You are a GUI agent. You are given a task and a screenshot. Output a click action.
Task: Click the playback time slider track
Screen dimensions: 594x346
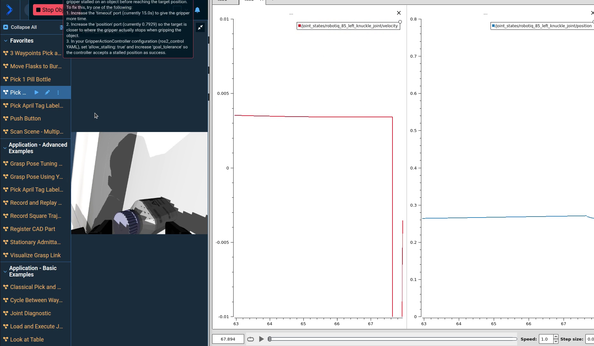click(x=393, y=339)
